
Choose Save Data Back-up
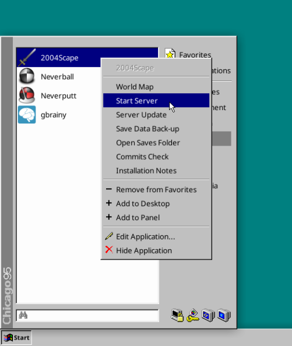[x=156, y=128]
